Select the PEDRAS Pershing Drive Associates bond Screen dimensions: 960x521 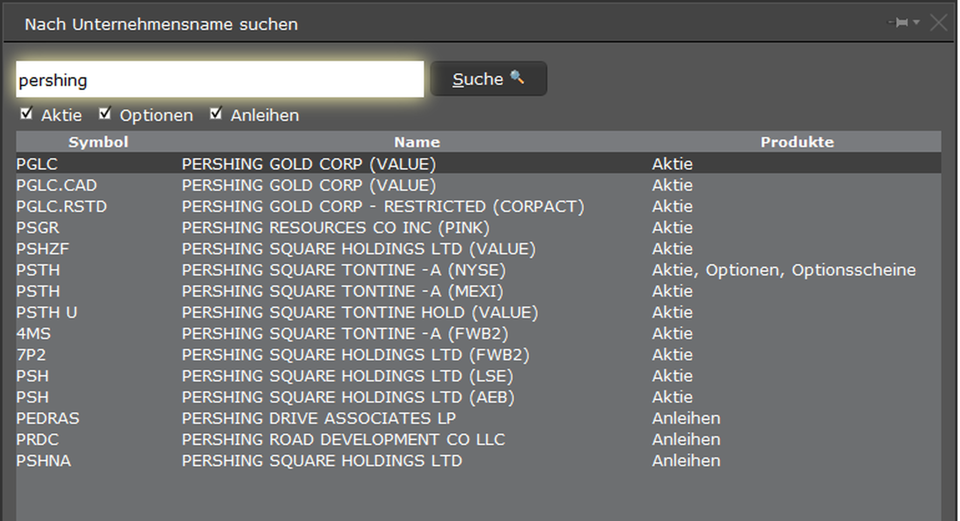point(478,419)
